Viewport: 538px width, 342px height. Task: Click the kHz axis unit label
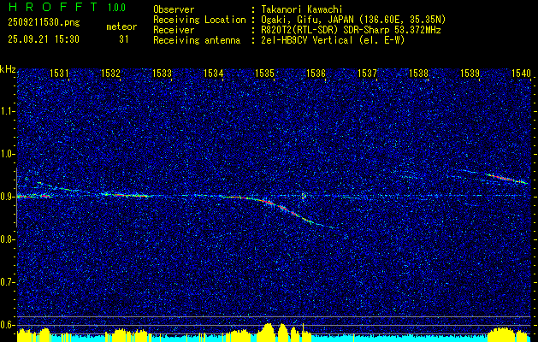[x=8, y=69]
